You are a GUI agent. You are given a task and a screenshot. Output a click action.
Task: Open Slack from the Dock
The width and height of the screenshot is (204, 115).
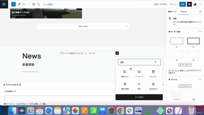[x=129, y=111]
